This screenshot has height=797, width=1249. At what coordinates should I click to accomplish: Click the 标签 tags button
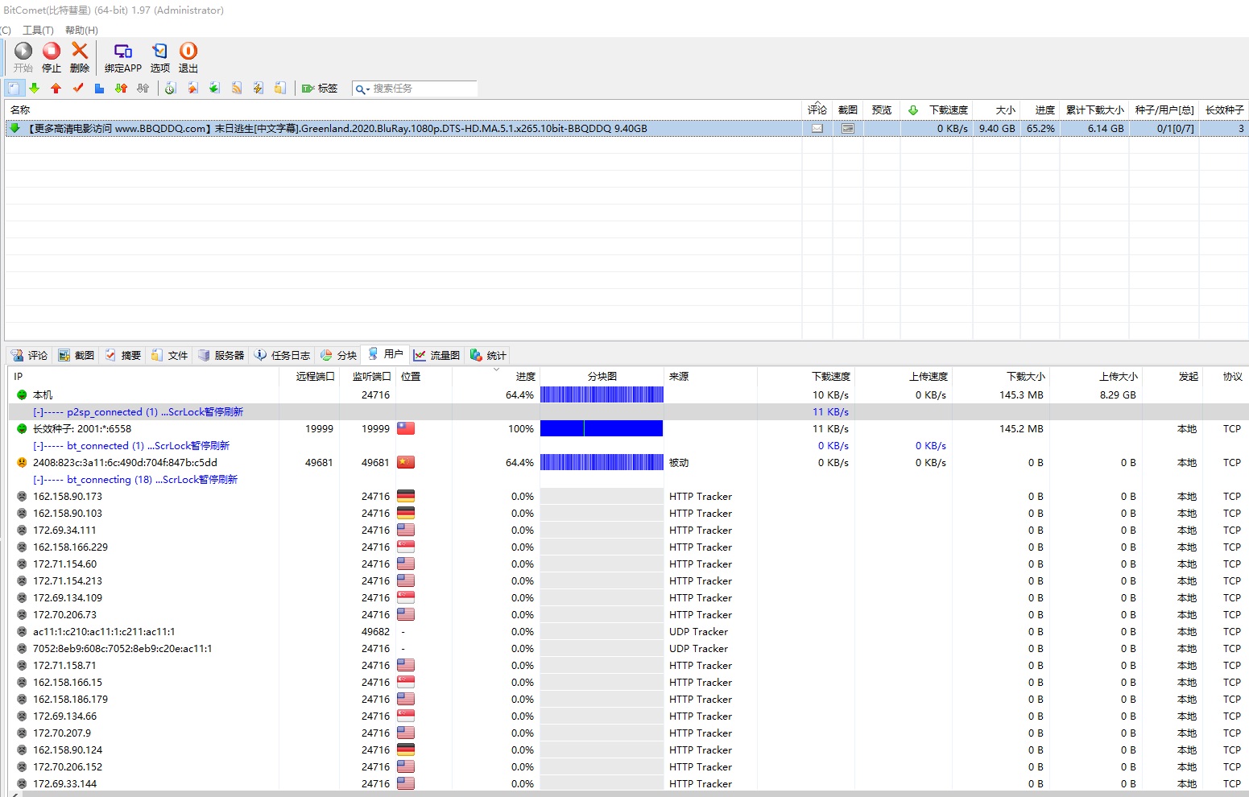click(320, 89)
